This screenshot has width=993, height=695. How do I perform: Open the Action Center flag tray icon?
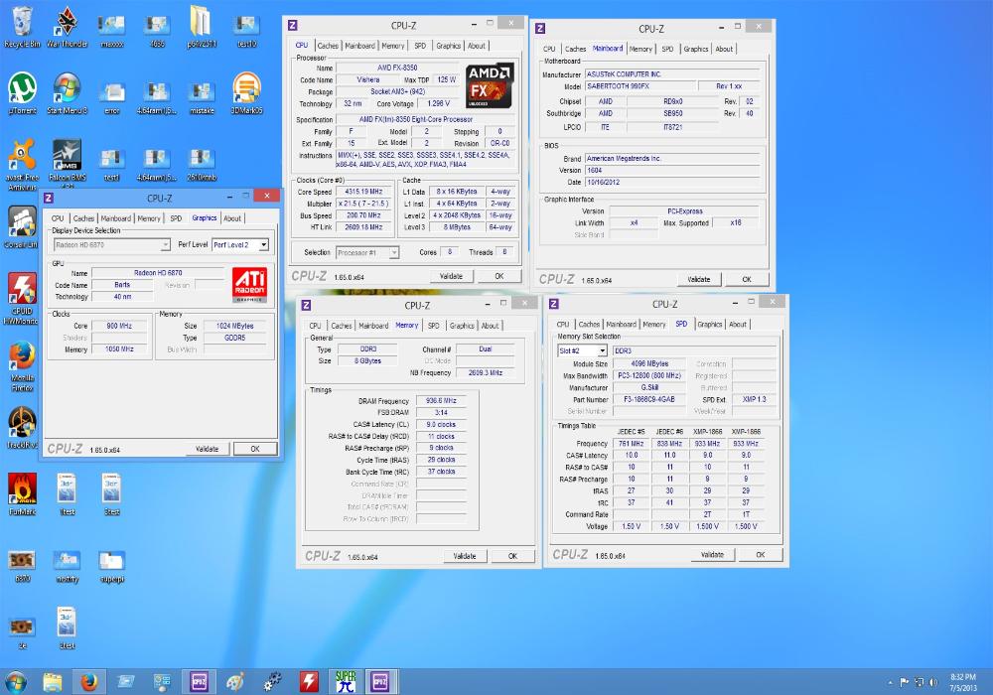904,682
